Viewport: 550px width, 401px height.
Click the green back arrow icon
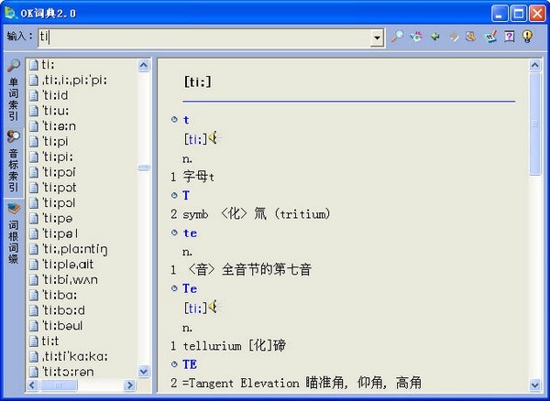pyautogui.click(x=434, y=36)
